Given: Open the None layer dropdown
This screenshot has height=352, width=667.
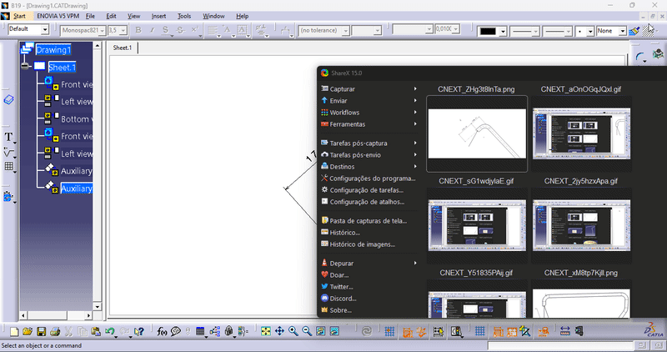Looking at the screenshot, I should click(622, 31).
